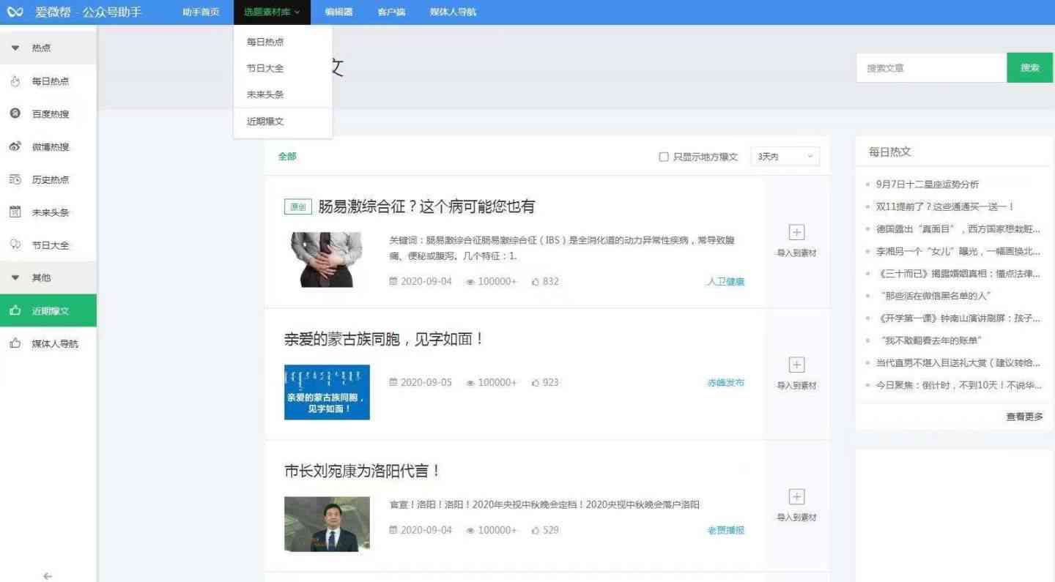Click the view-count eye icon of 肠易激综合征 article
This screenshot has height=582, width=1055.
[470, 282]
